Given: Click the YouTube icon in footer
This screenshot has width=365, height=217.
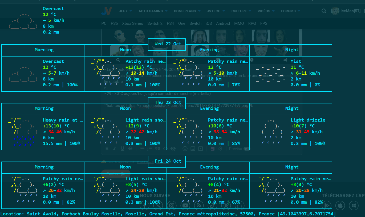Looking at the screenshot, I should tap(185, 205).
